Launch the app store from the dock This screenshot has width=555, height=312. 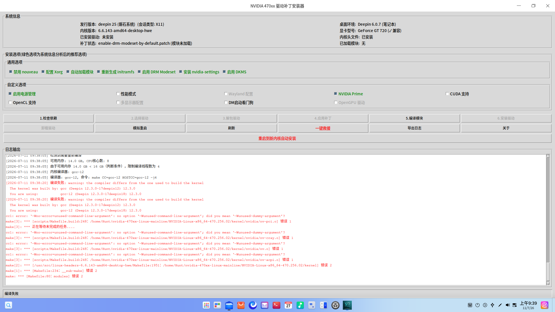(241, 305)
